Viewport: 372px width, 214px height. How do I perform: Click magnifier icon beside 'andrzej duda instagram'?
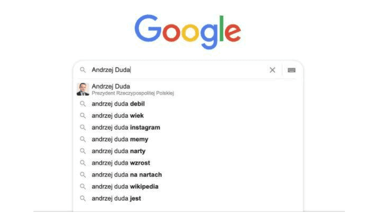pyautogui.click(x=83, y=127)
